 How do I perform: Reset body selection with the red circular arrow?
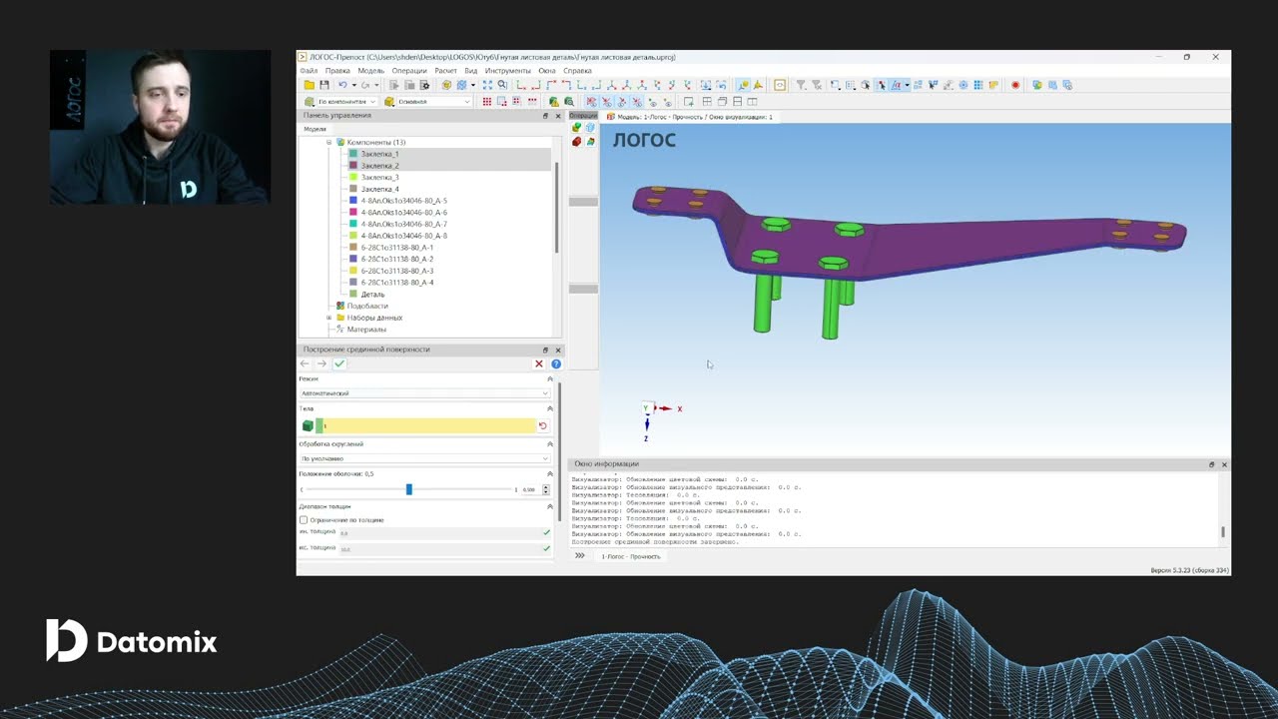543,425
